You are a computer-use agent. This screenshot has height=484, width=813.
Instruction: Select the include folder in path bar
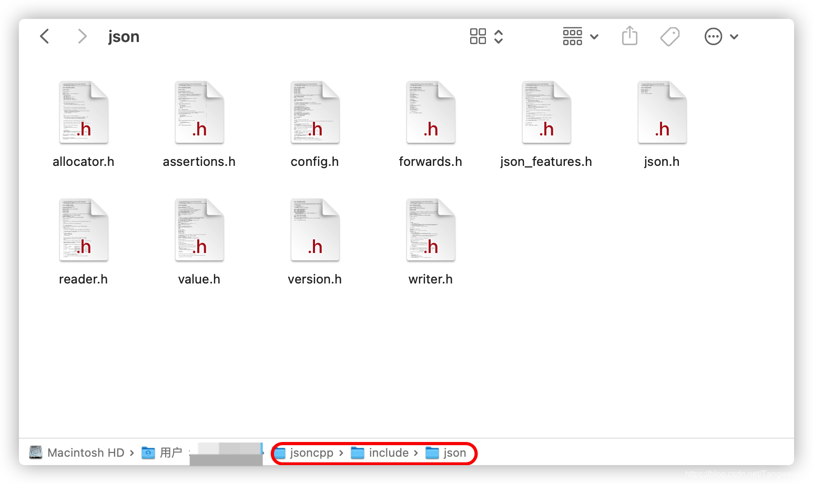pos(380,453)
